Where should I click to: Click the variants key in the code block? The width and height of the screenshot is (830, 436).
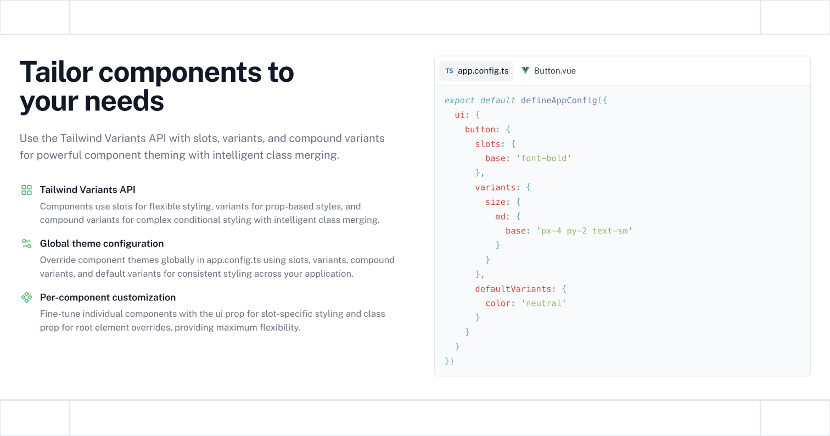pos(495,187)
